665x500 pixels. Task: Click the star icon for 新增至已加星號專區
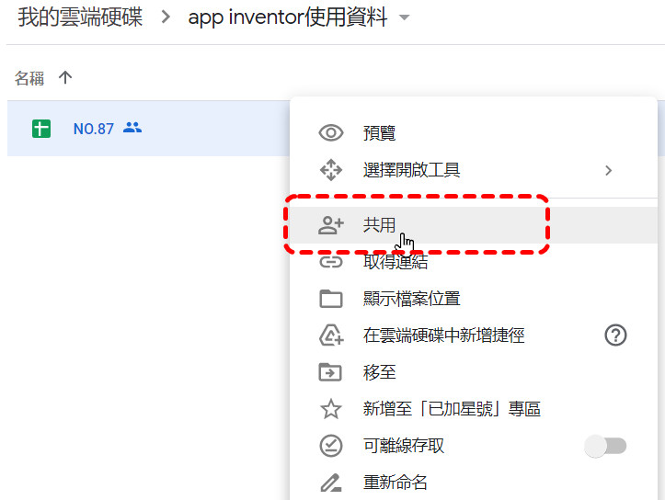[331, 409]
